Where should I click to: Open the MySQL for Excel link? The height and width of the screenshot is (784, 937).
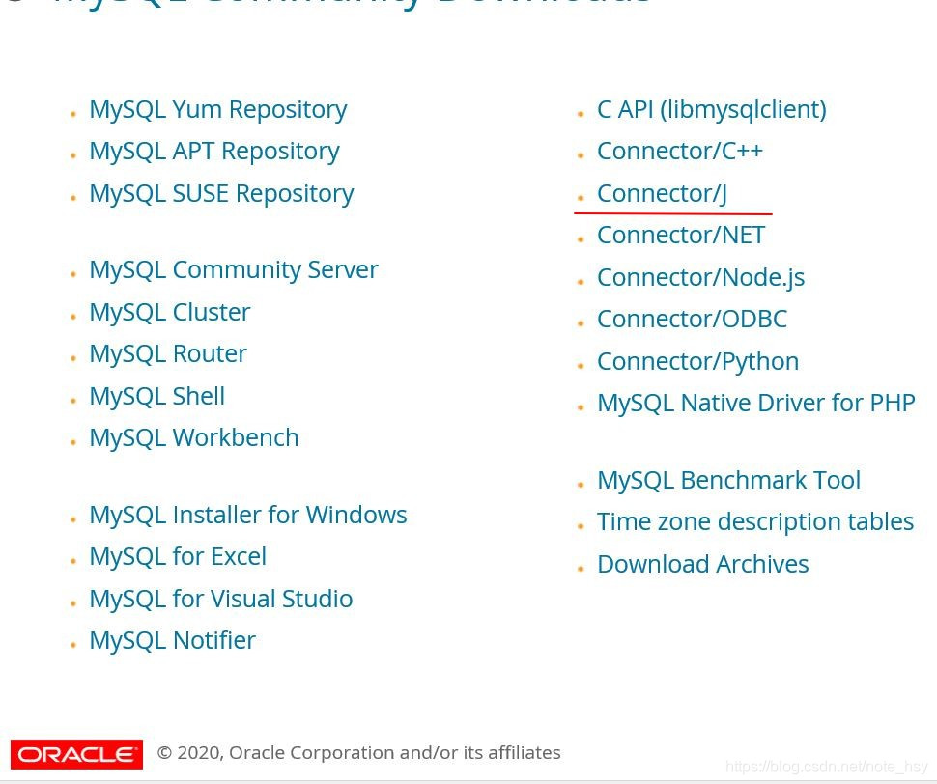(x=178, y=558)
